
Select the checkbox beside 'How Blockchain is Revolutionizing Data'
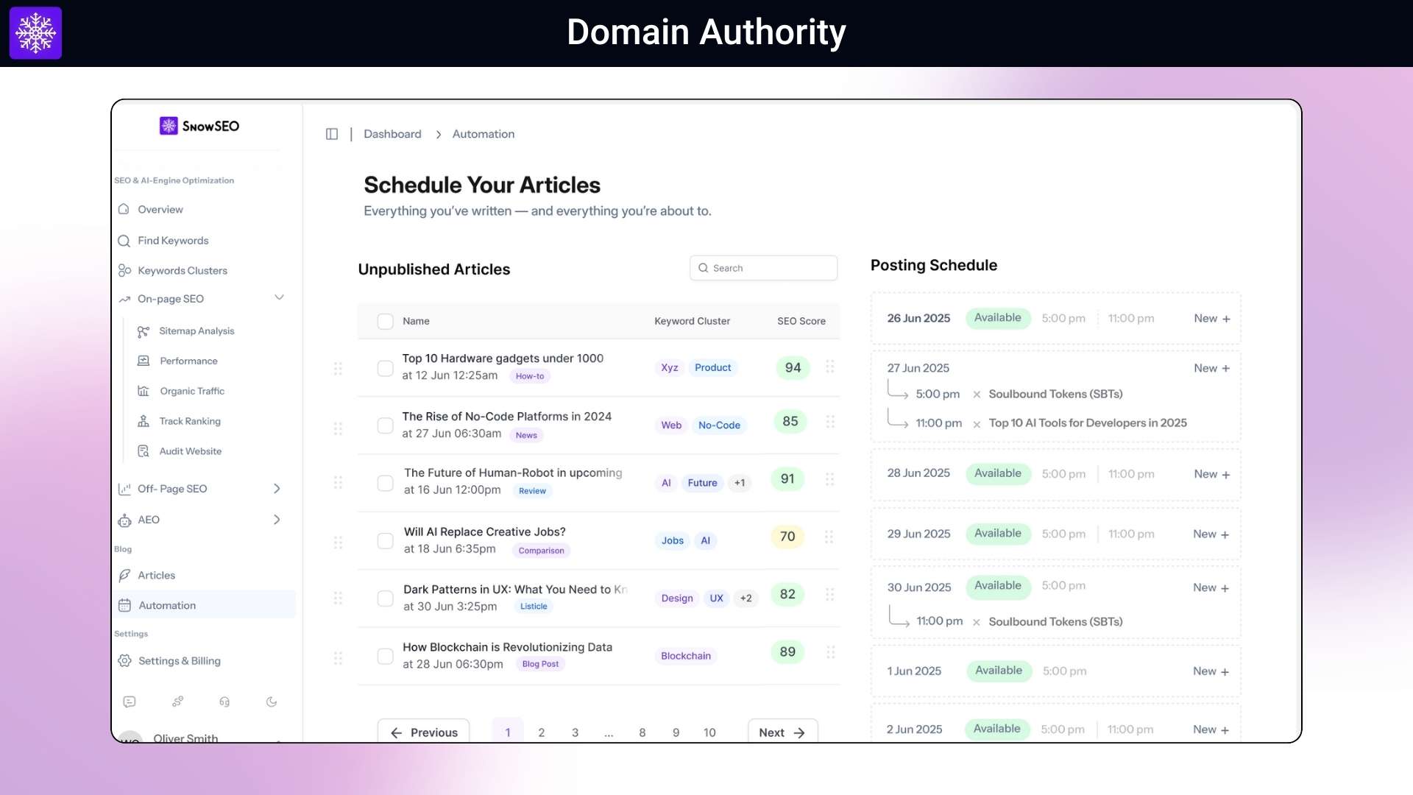(386, 656)
